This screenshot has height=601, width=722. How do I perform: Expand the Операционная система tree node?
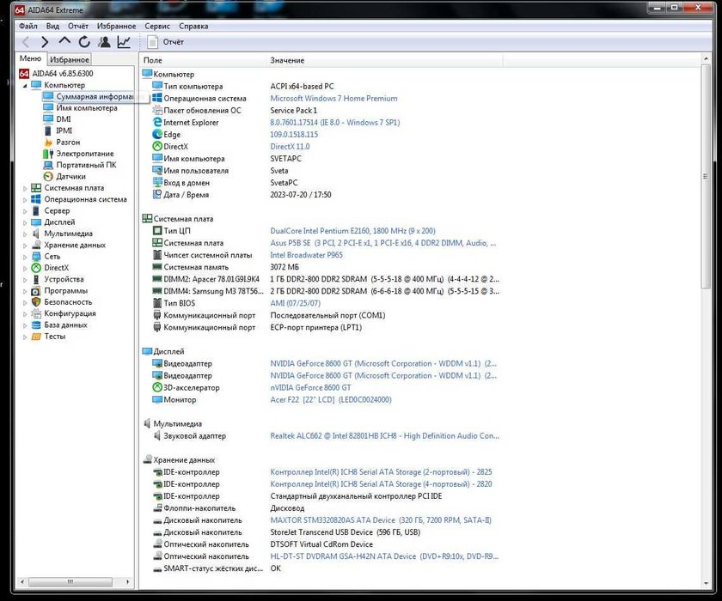[25, 199]
